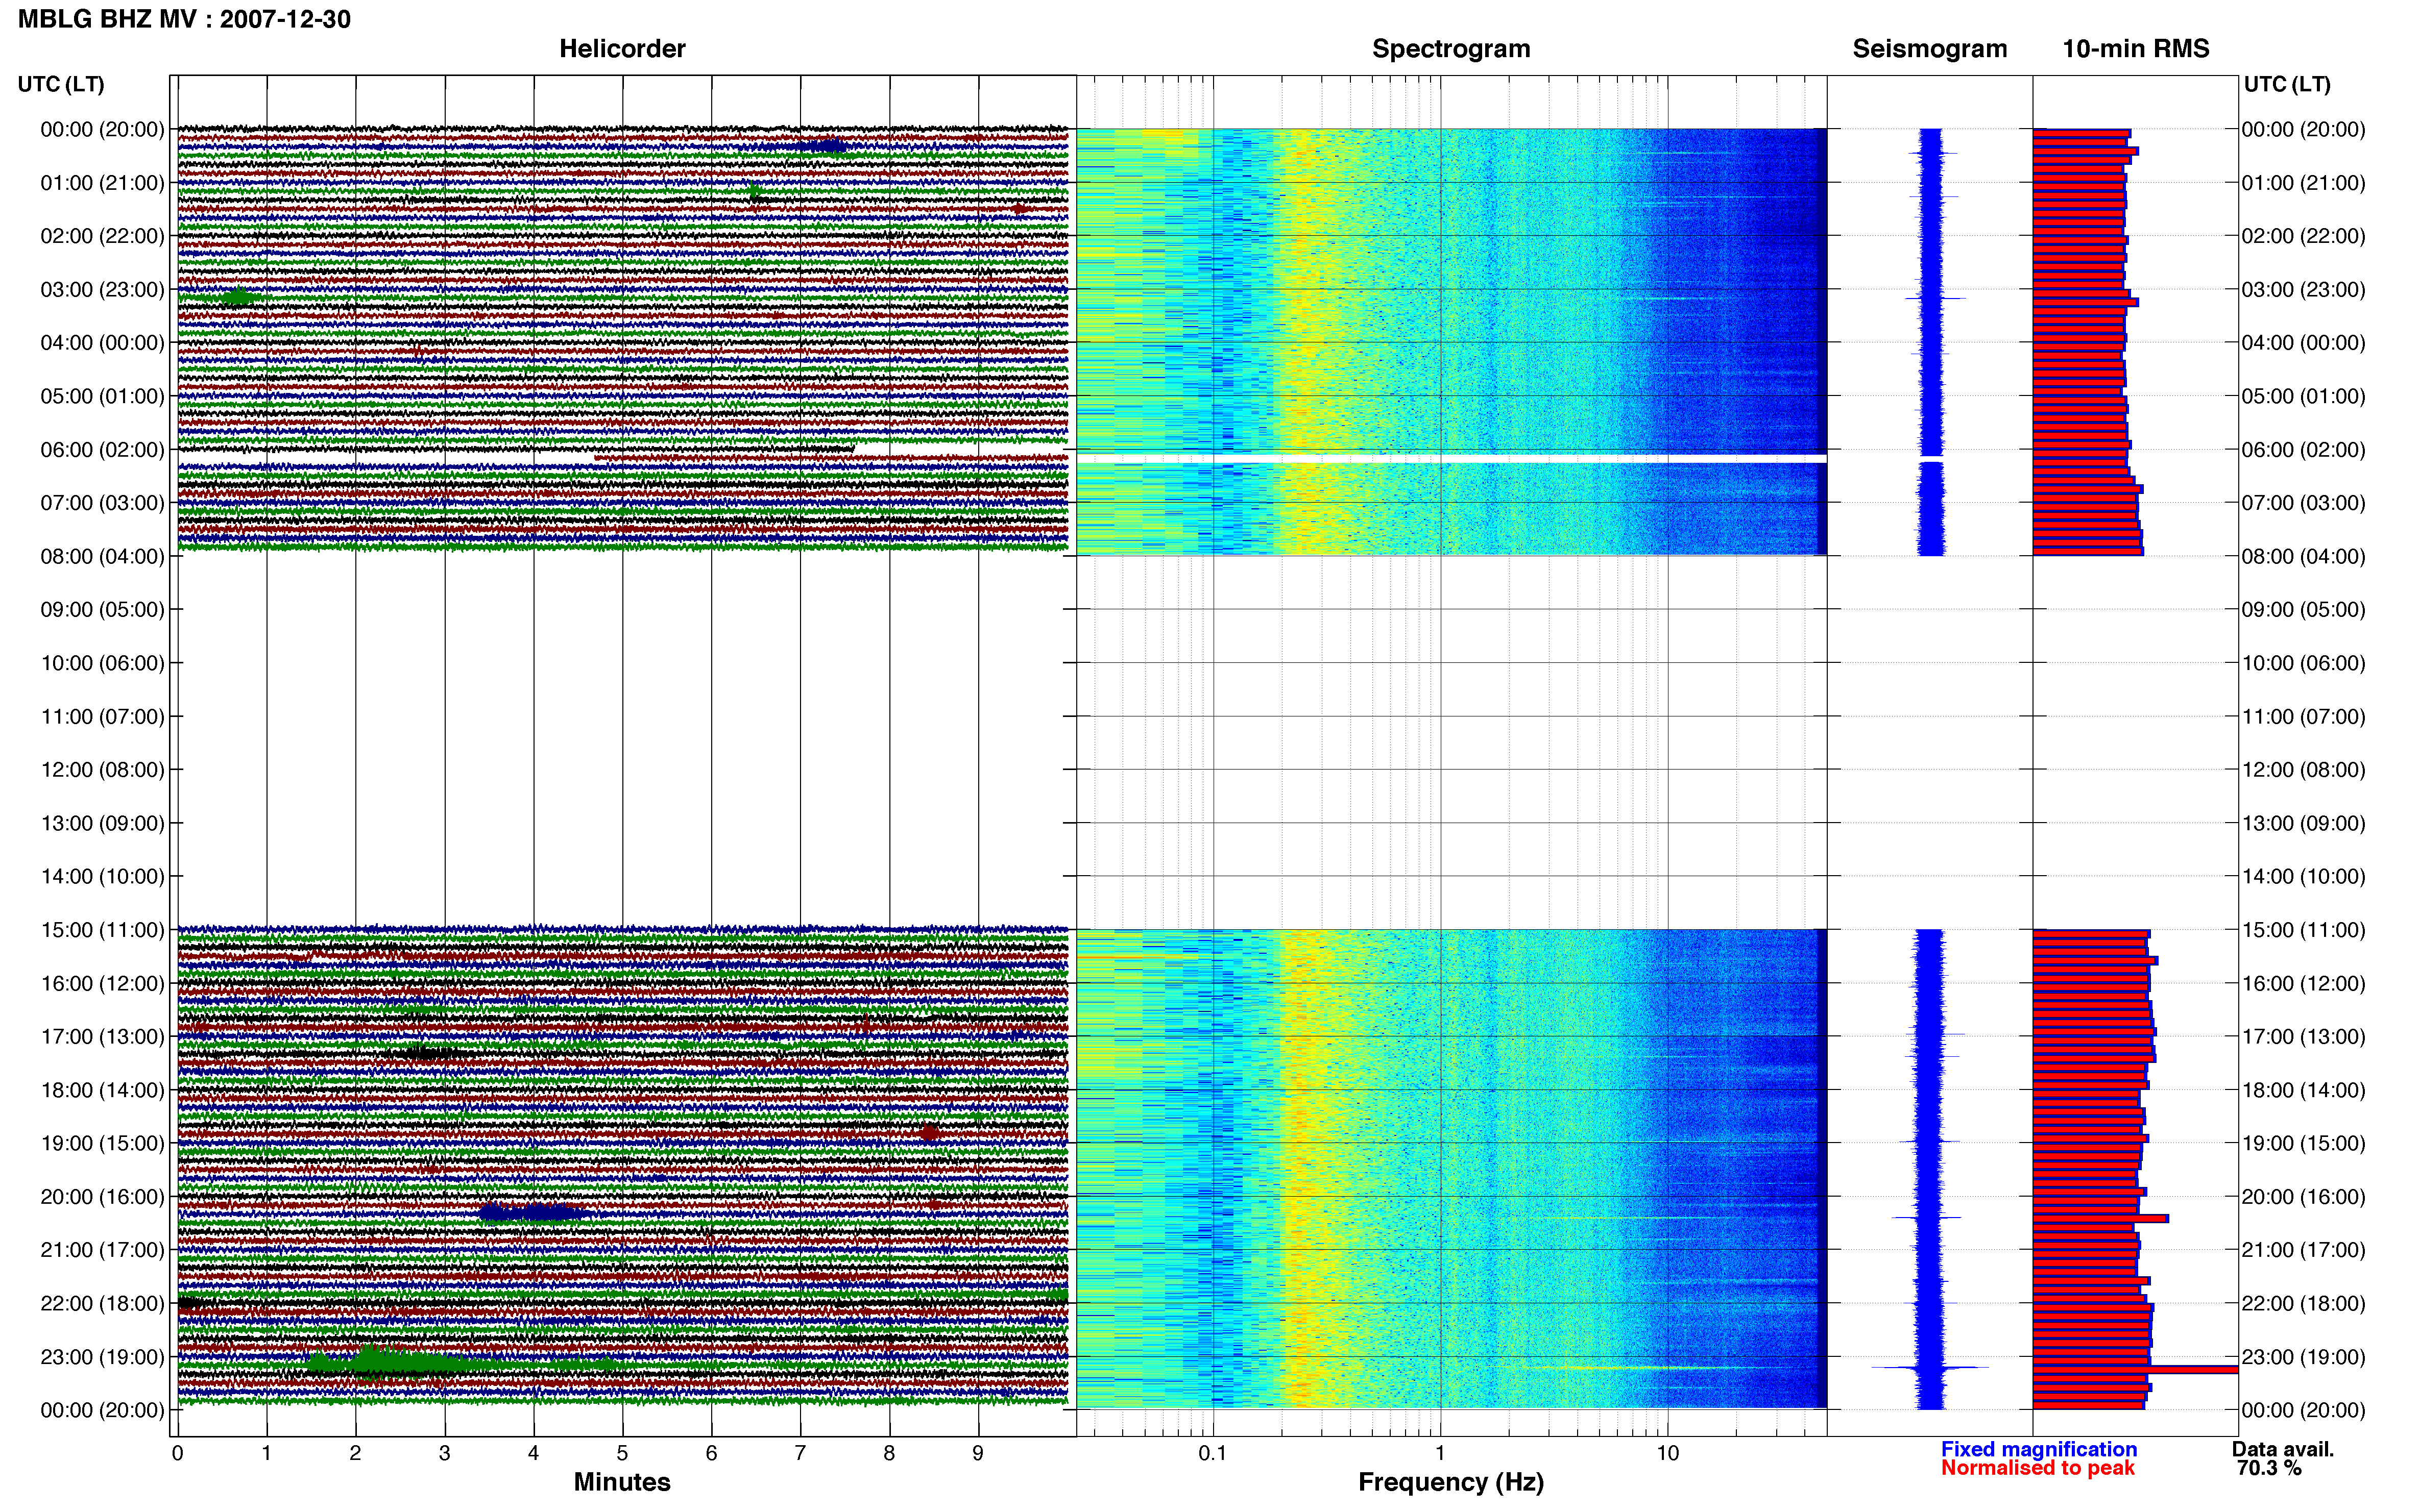
Task: Select the 'Spectrogram' panel heading
Action: pyautogui.click(x=1450, y=49)
